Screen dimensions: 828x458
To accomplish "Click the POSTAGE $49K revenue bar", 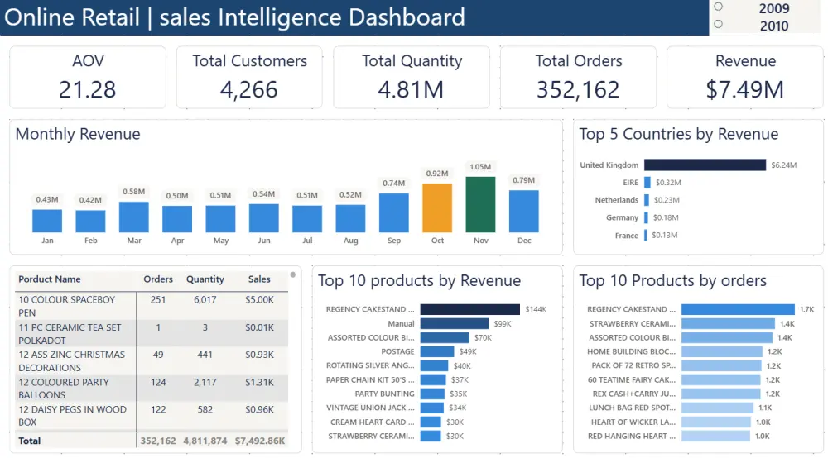I will pyautogui.click(x=437, y=351).
